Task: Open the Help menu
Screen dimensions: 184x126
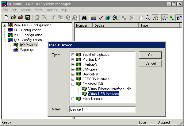Action: pos(64,10)
